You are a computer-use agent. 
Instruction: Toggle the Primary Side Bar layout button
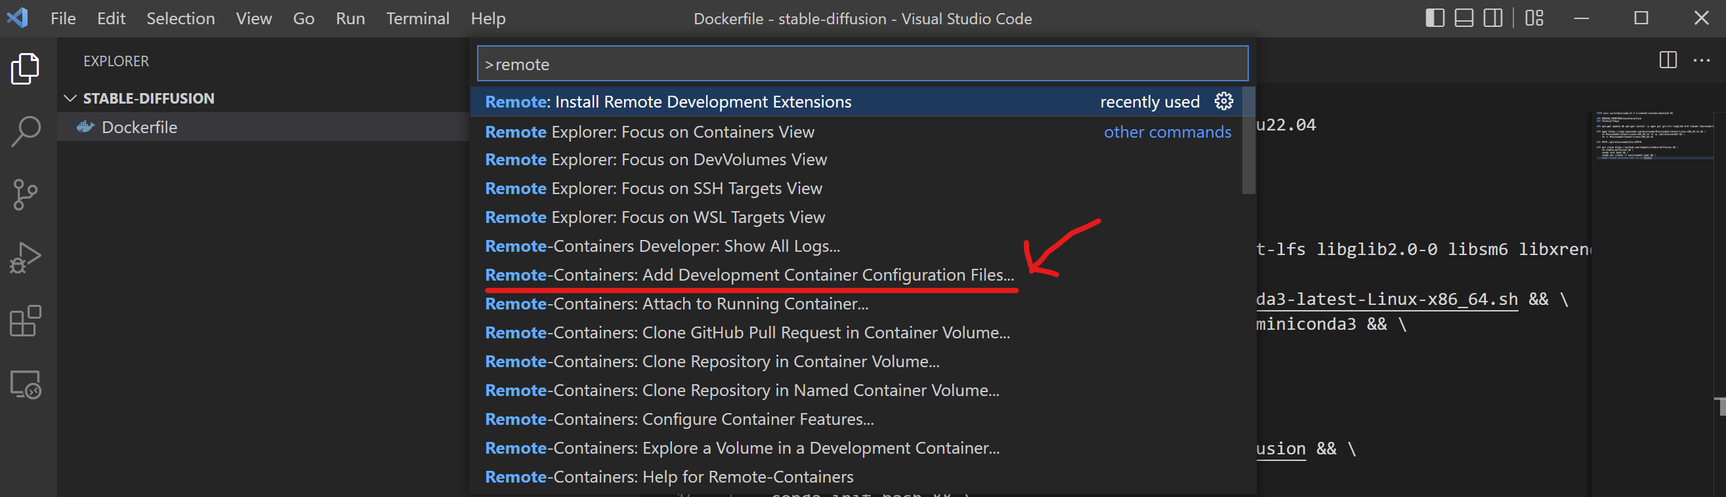pos(1435,18)
